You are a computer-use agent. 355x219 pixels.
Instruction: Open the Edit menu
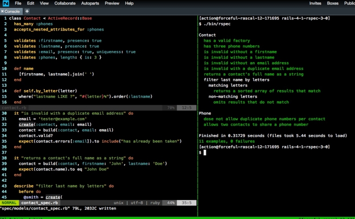tap(30, 3)
